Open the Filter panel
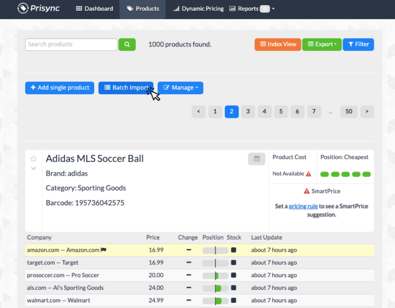The width and height of the screenshot is (395, 308). coord(358,44)
